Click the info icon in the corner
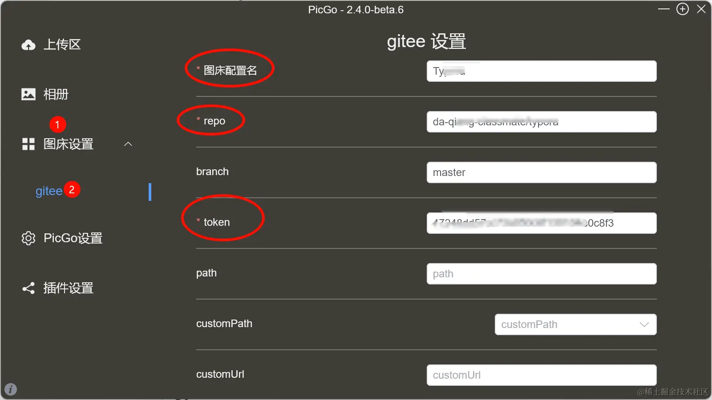 (x=11, y=389)
